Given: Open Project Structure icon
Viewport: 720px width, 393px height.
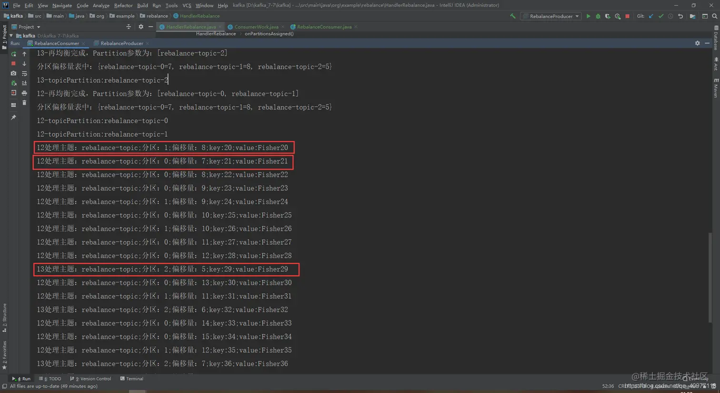Looking at the screenshot, I should (x=692, y=16).
